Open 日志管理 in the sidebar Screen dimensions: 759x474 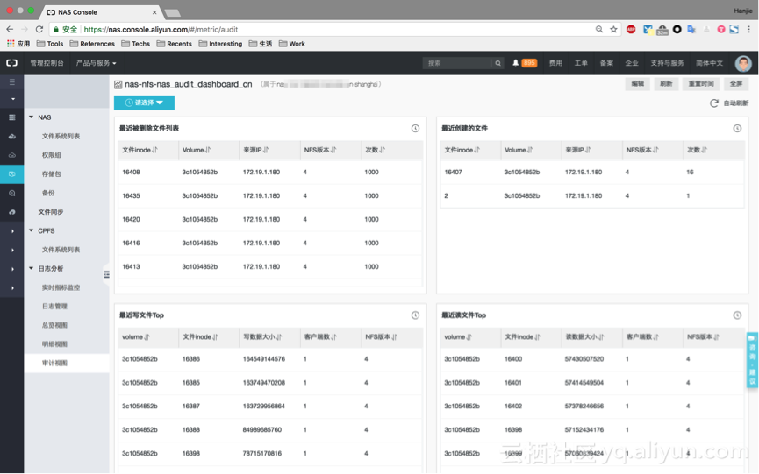[x=54, y=307]
